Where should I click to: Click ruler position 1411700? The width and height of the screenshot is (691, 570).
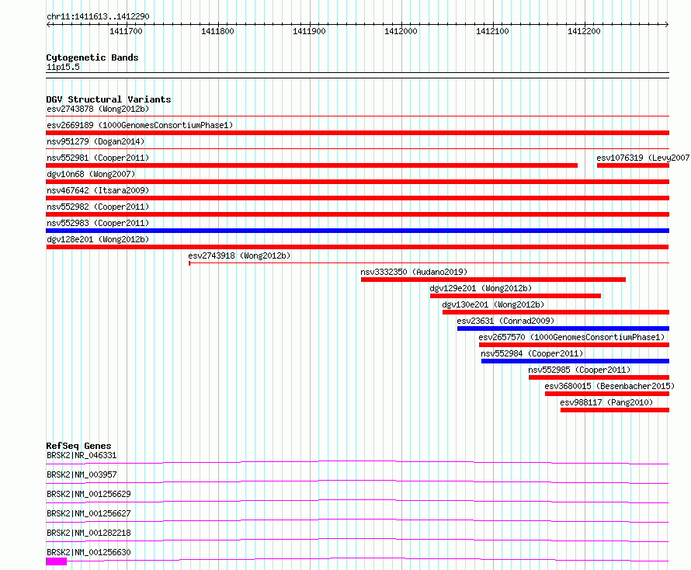click(x=126, y=31)
